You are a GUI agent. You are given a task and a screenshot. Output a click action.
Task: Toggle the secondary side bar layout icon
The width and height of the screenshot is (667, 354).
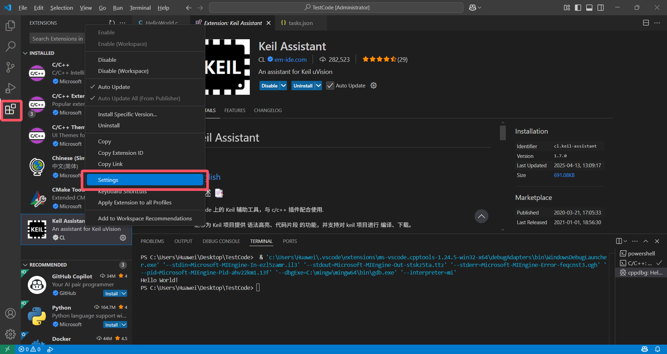coord(600,8)
